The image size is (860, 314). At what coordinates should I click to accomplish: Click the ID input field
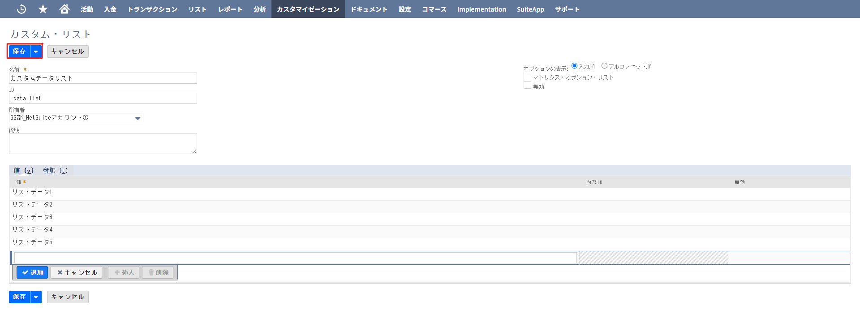103,98
